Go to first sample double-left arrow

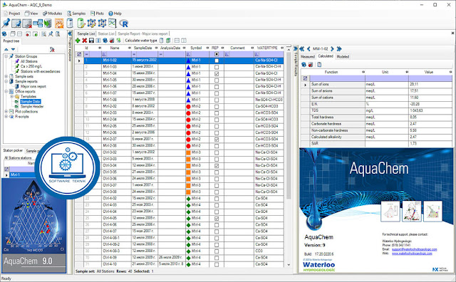(302, 49)
